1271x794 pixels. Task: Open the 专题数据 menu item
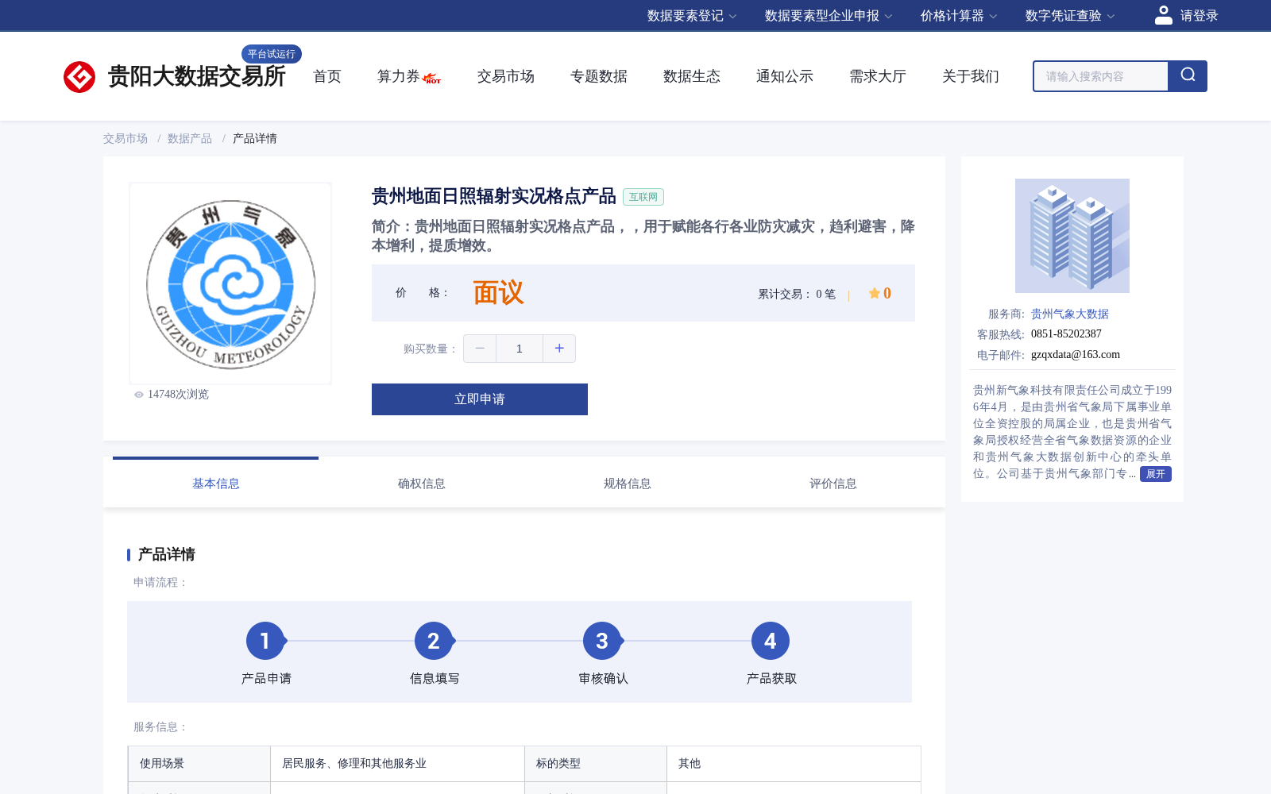pos(599,76)
